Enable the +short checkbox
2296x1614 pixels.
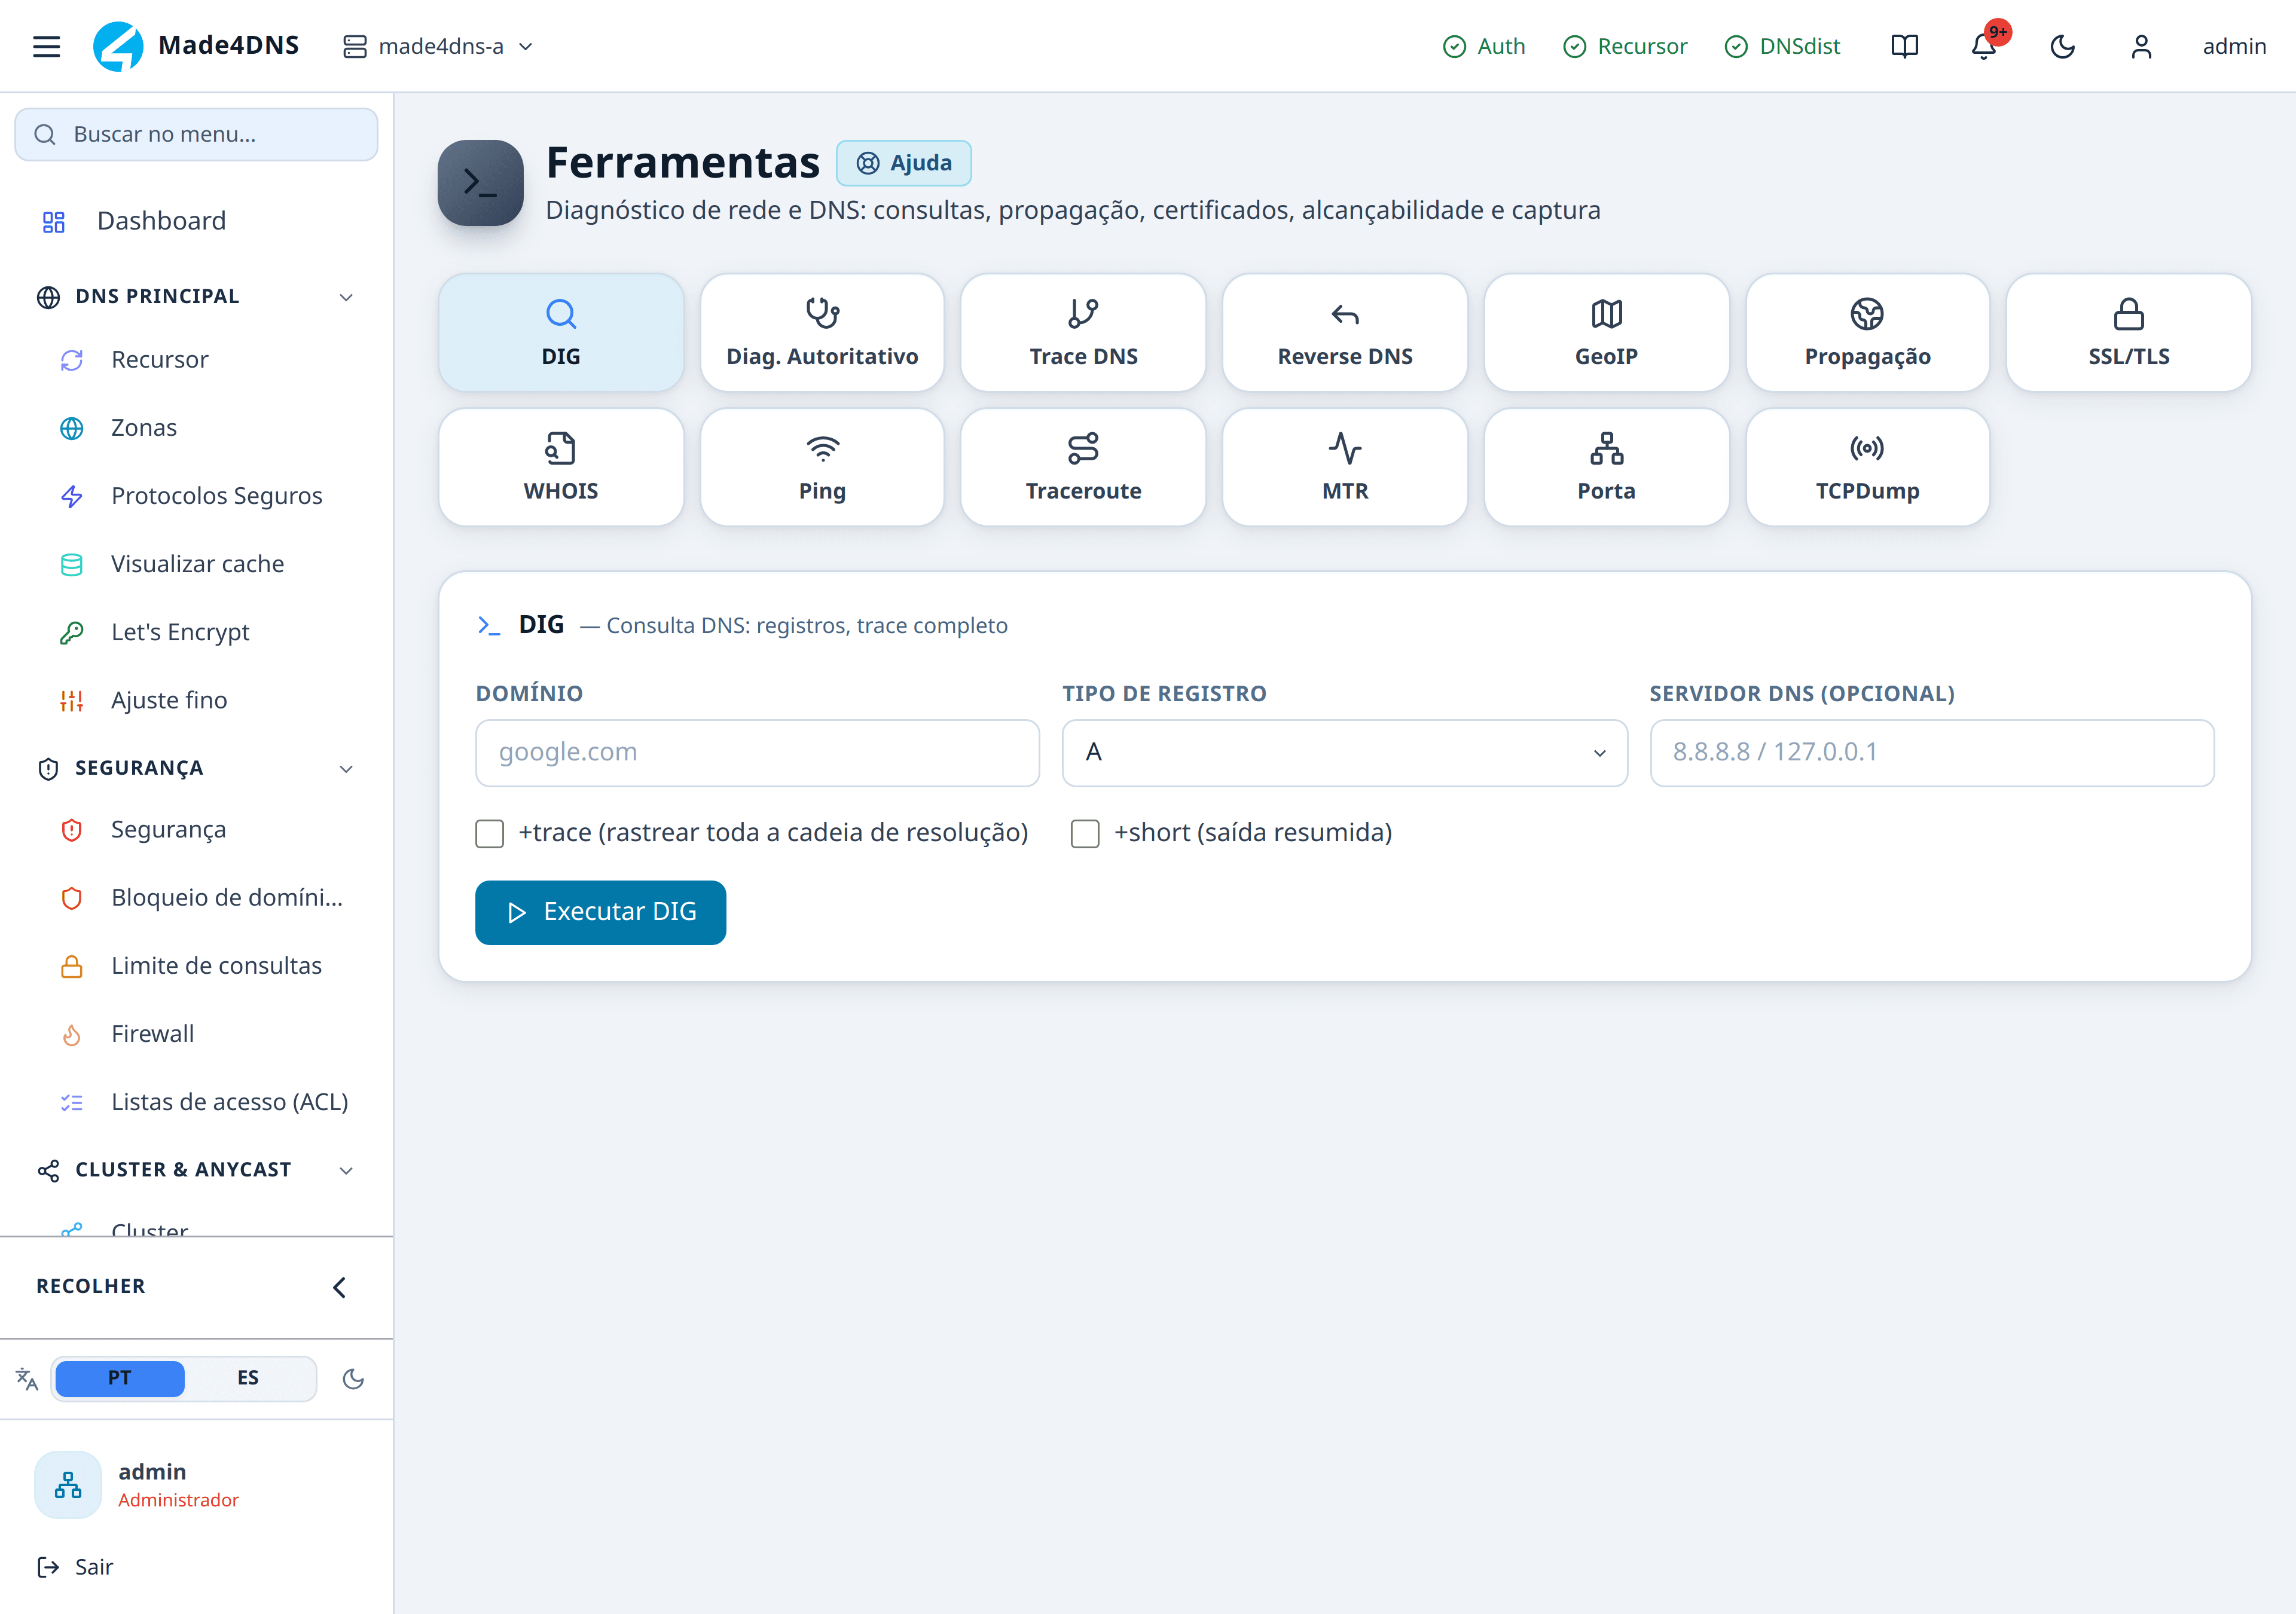[1085, 834]
